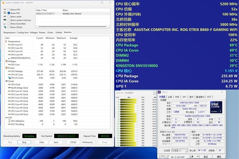Image resolution: width=239 pixels, height=159 pixels.
Task: Click the 确定 button in CPU-Z
Action: click(x=219, y=157)
